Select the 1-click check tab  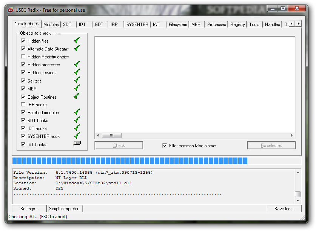[x=27, y=24]
